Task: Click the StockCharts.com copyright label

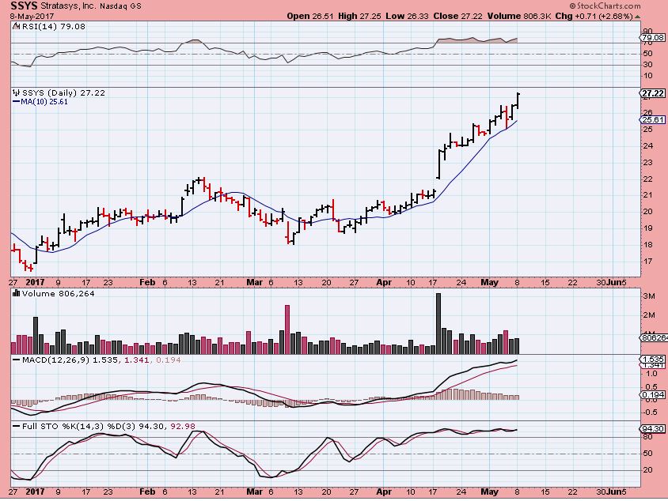Action: click(x=605, y=6)
